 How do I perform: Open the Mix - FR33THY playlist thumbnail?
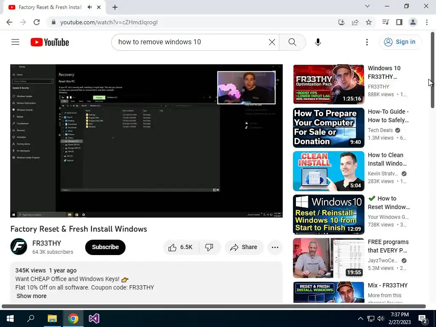coord(328,292)
